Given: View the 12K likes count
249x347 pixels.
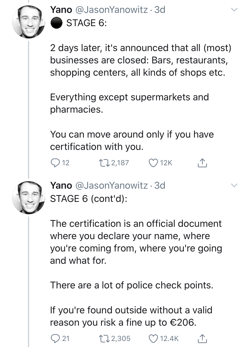Looking at the screenshot, I should point(166,163).
